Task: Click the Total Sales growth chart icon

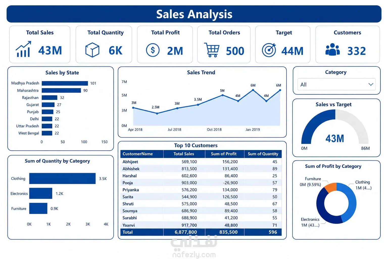Action: 23,49
